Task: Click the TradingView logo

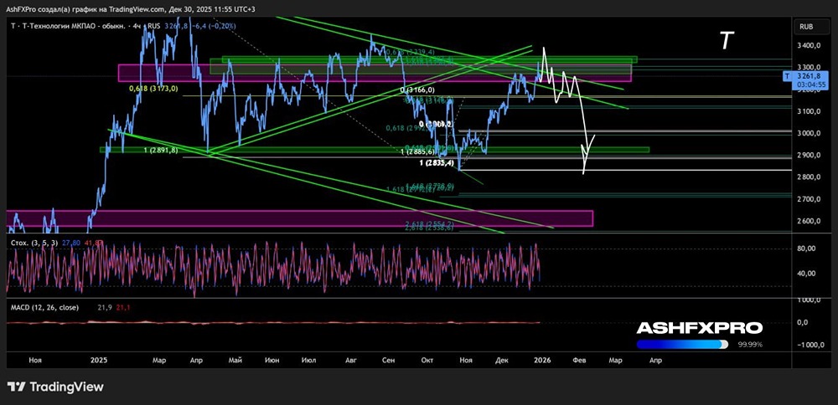Action: coord(55,387)
